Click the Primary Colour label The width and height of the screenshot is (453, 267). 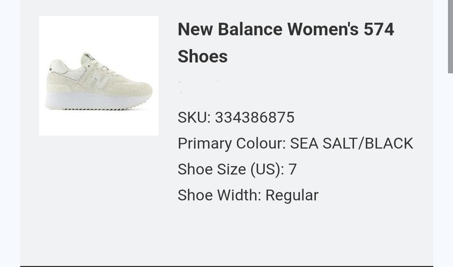pos(231,143)
